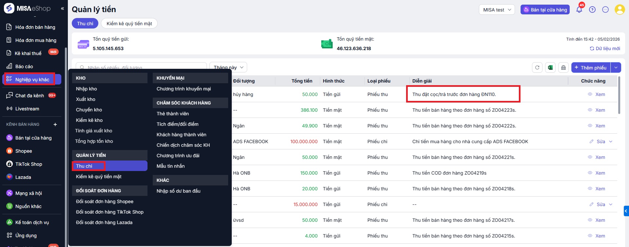The width and height of the screenshot is (629, 247).
Task: Click the Báo cáo chart icon
Action: [x=9, y=66]
